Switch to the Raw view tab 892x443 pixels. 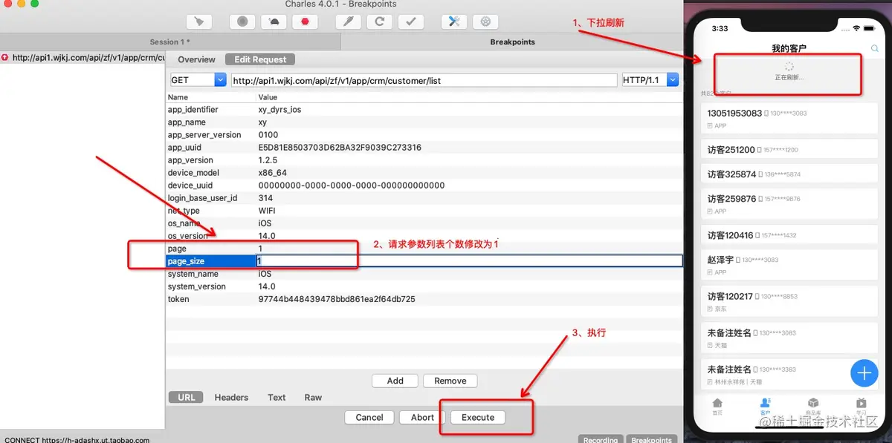313,397
